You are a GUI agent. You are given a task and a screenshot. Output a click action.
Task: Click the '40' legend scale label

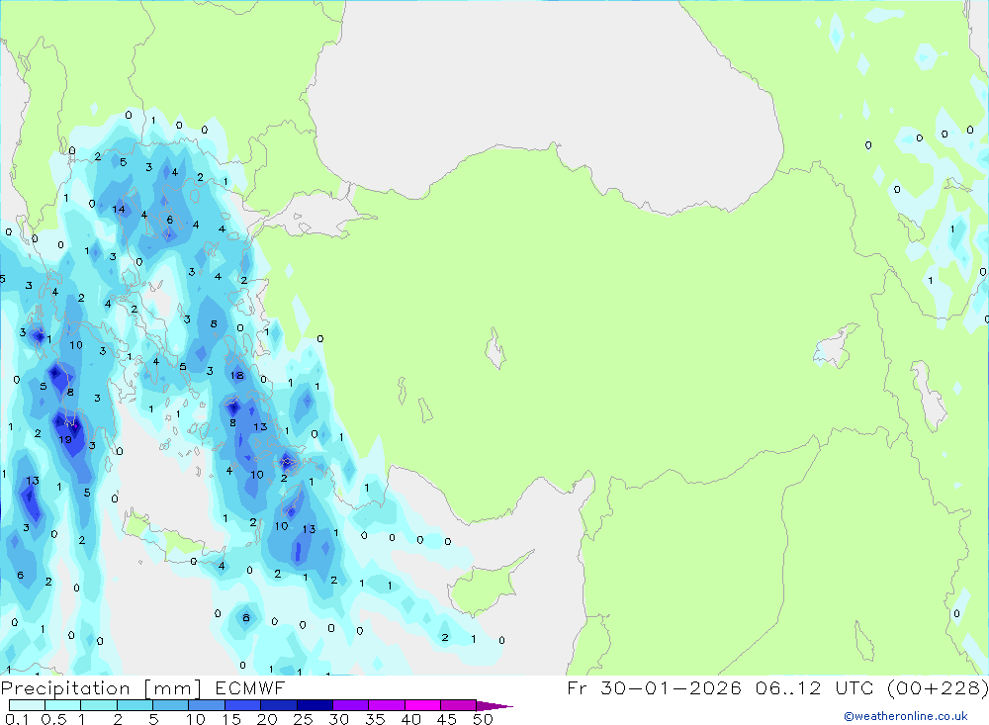point(410,719)
